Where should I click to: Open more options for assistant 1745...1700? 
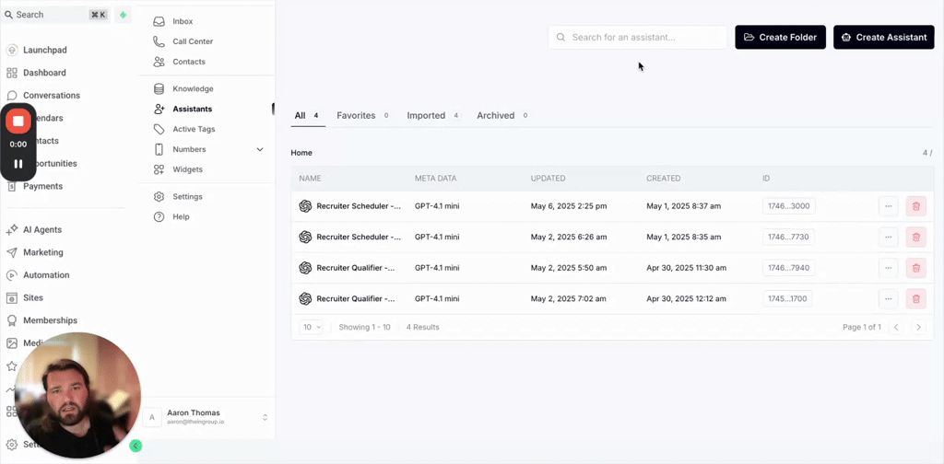[888, 298]
